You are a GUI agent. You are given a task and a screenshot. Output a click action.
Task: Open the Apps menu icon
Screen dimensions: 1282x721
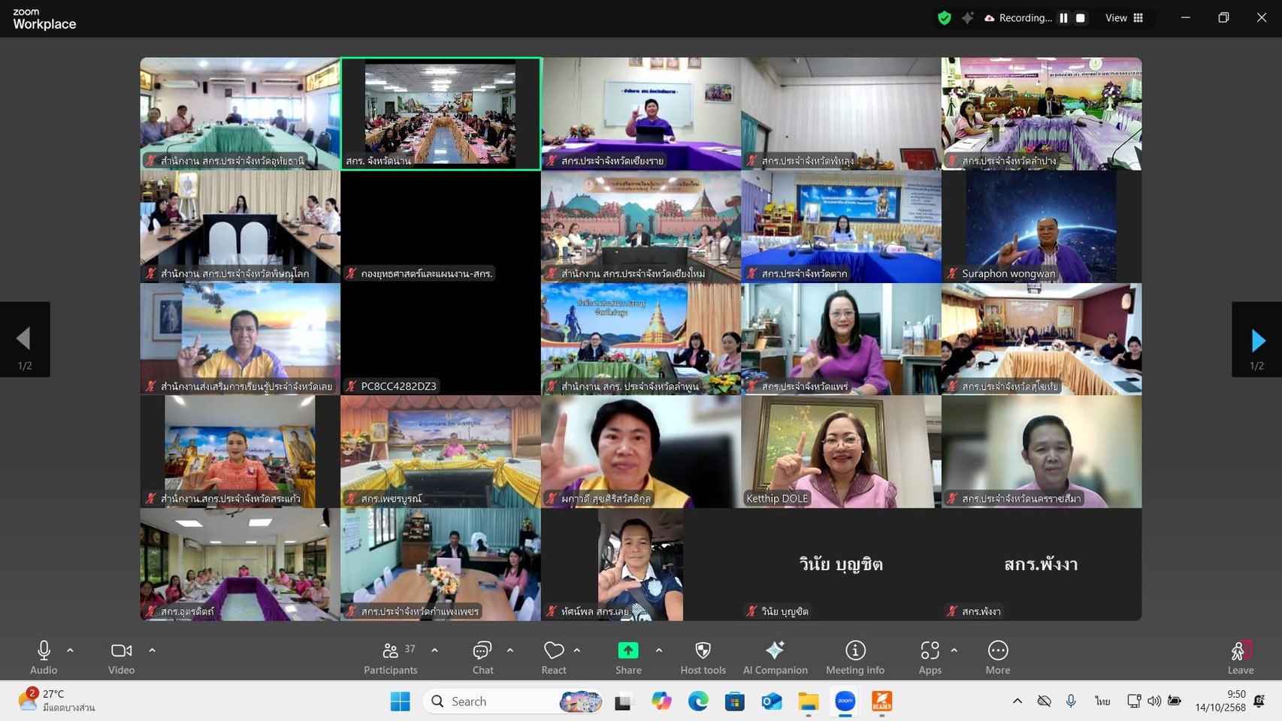930,657
